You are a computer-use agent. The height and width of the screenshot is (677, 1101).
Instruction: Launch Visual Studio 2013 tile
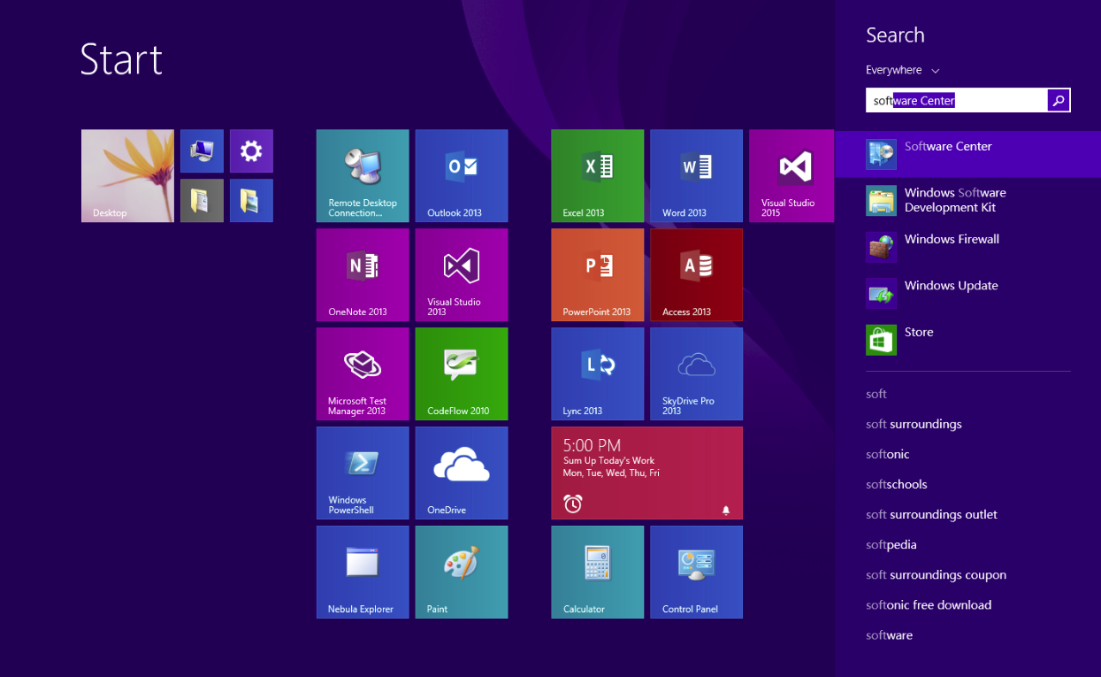pos(462,275)
